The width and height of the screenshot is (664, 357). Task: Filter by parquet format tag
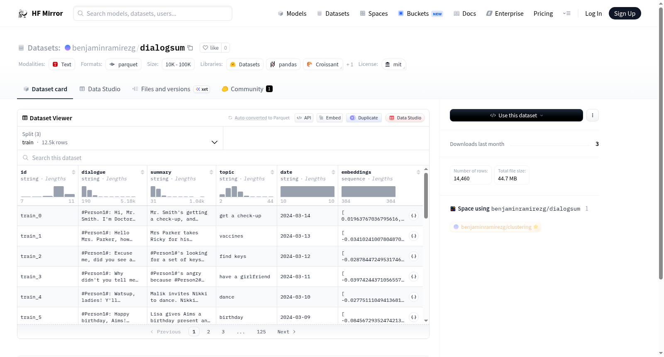[x=124, y=64]
